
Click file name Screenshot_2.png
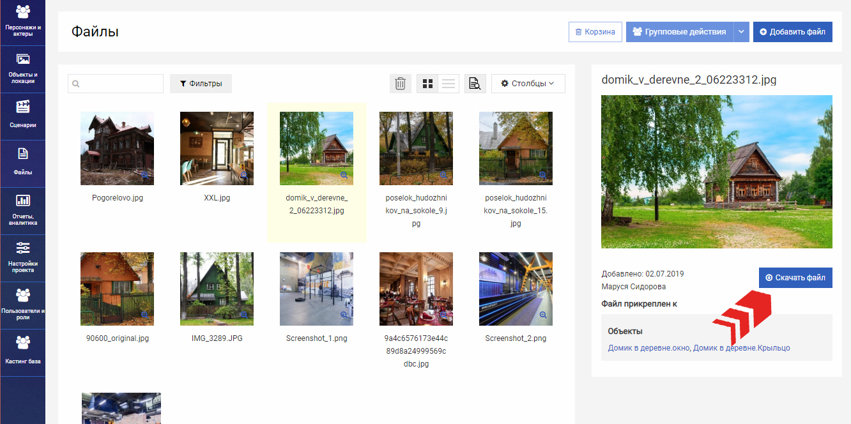coord(516,338)
